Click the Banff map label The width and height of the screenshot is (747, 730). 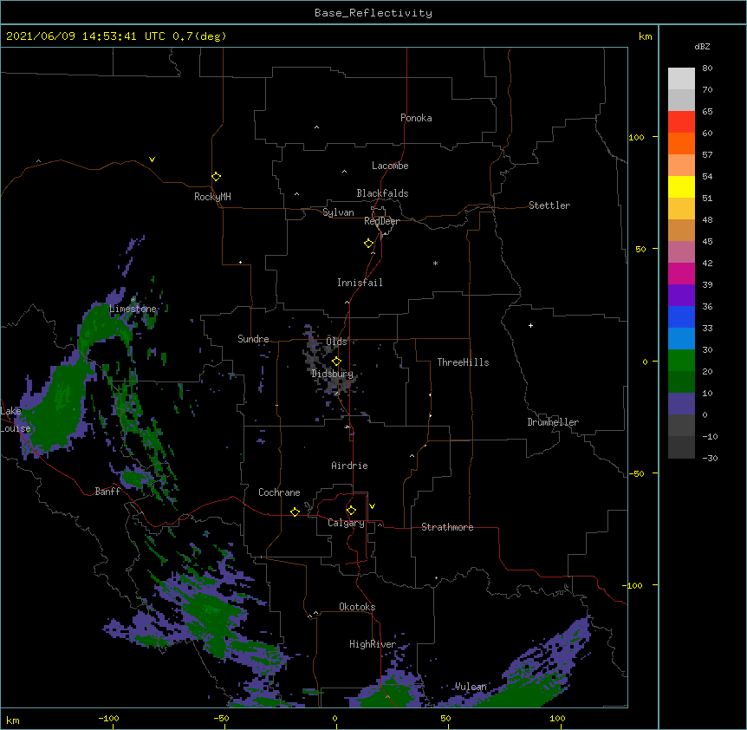pyautogui.click(x=107, y=492)
